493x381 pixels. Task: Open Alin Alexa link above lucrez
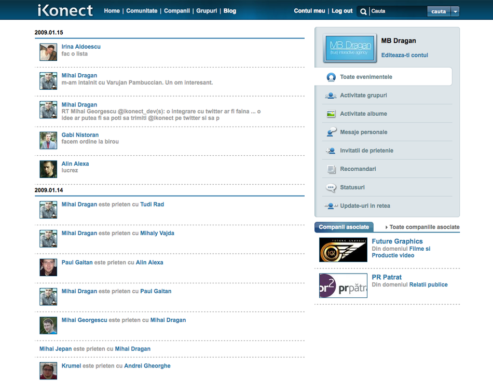(75, 164)
